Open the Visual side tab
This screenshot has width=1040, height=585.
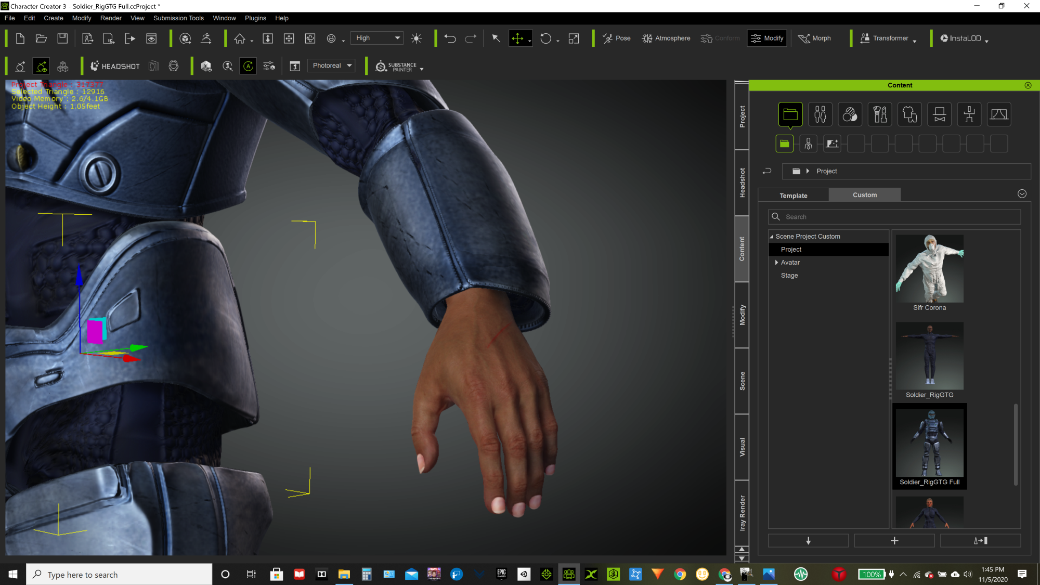[742, 447]
